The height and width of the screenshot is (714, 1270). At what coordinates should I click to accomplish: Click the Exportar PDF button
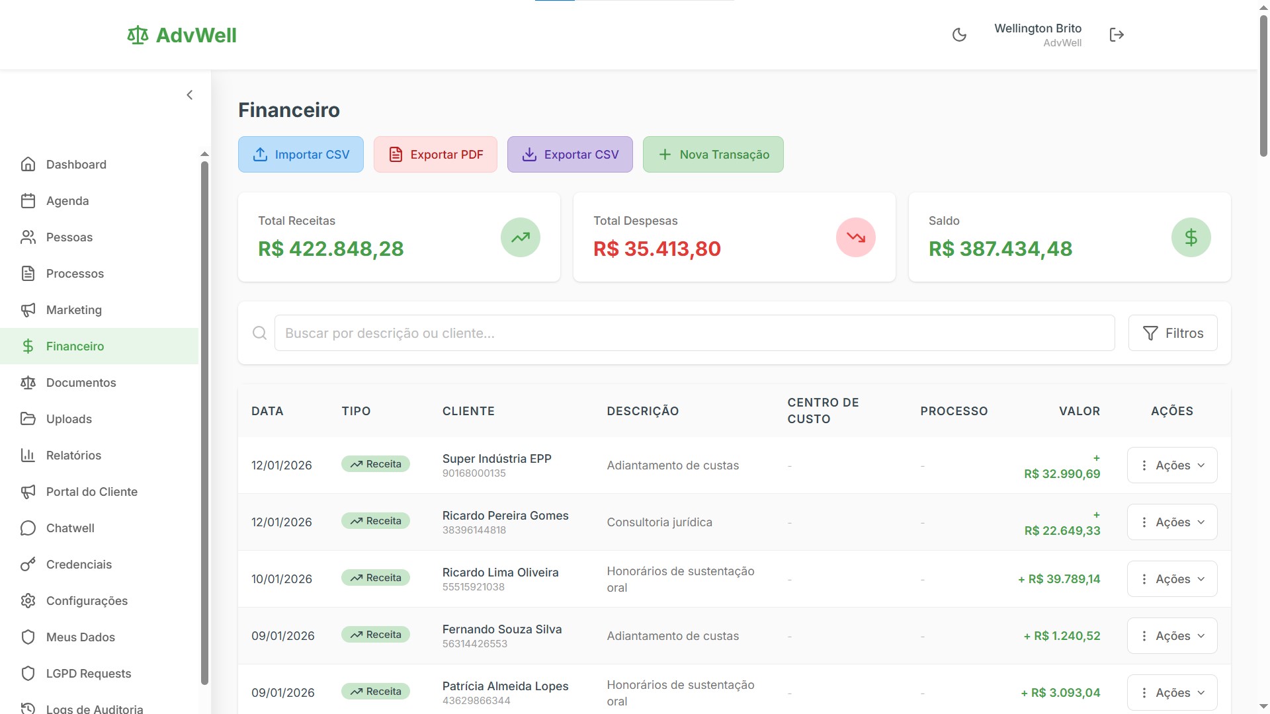[435, 154]
